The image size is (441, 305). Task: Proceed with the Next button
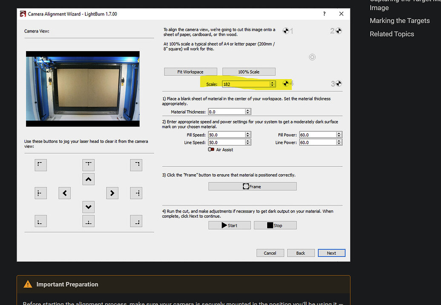(331, 253)
